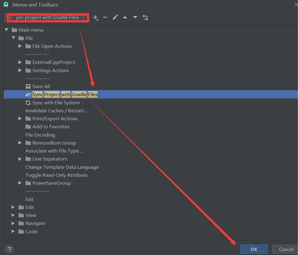This screenshot has width=298, height=255.
Task: Click the Move Up arrow icon
Action: [125, 17]
